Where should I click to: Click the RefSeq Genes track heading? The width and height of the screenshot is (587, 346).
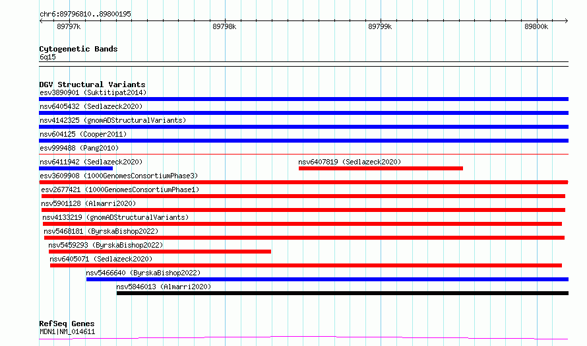(x=67, y=324)
